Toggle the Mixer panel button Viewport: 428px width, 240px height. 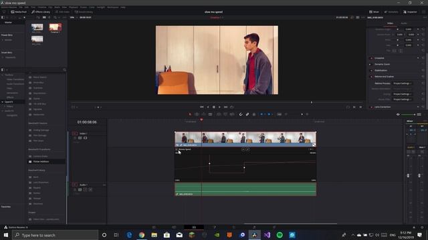coord(374,12)
